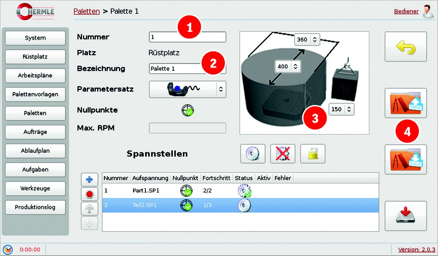
Task: Move selected clamping row up
Action: pos(89,209)
